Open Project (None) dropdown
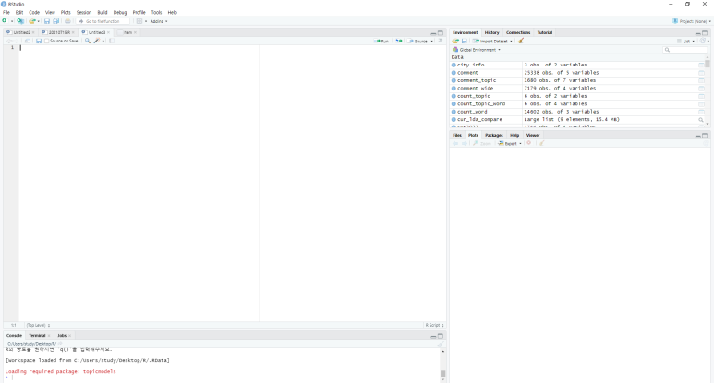Screen dimensions: 714x383 pyautogui.click(x=692, y=21)
